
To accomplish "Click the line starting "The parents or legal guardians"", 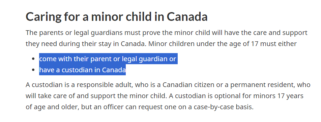I will pos(167,33).
